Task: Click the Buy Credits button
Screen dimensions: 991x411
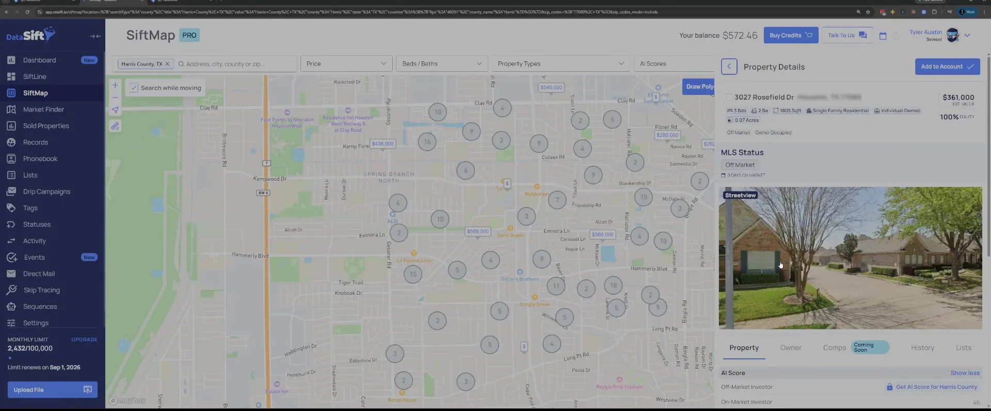Action: pos(791,35)
